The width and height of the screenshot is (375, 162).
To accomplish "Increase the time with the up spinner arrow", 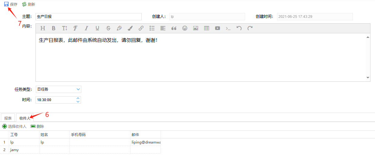I will click(x=78, y=98).
